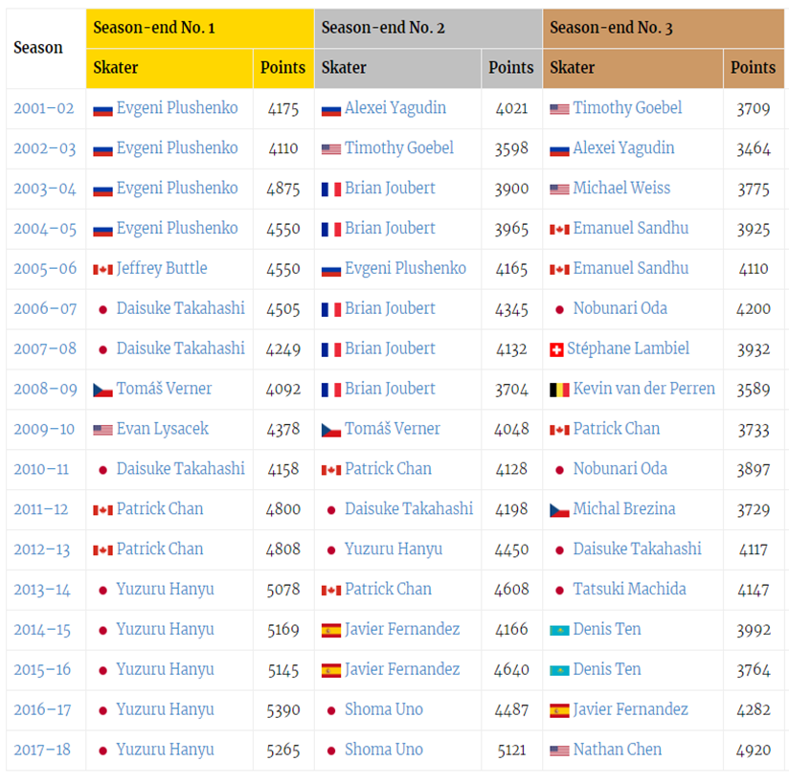Image resolution: width=789 pixels, height=784 pixels.
Task: Click the Season column header cell
Action: tap(38, 48)
